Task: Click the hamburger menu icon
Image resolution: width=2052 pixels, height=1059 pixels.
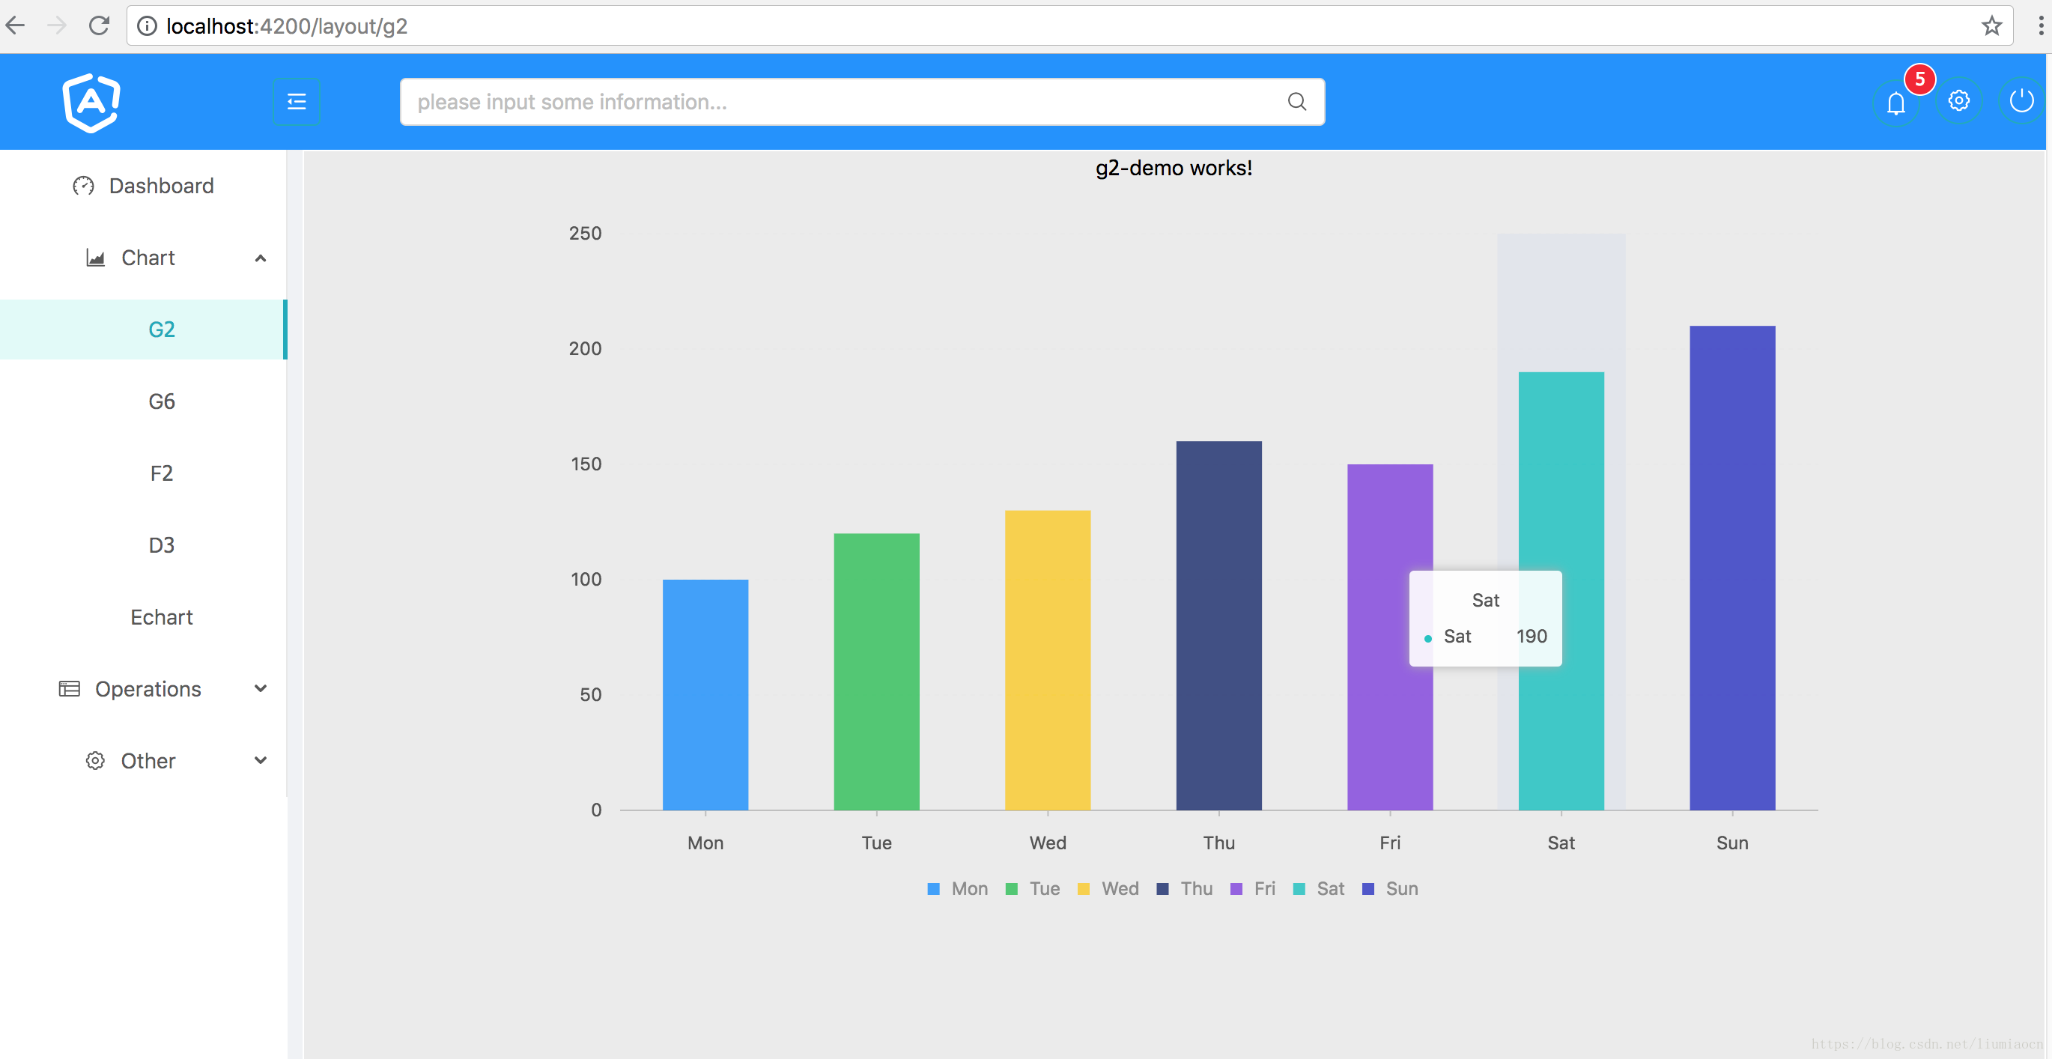Action: (296, 101)
